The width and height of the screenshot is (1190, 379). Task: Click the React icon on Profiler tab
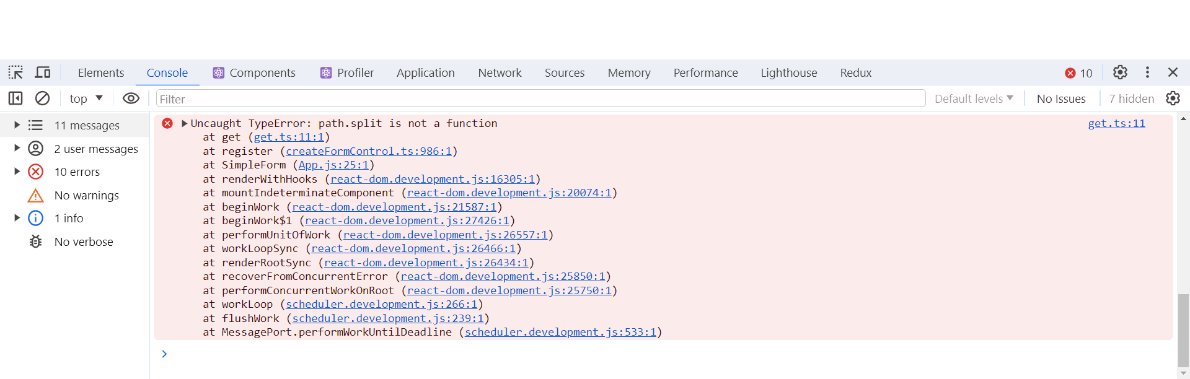point(326,72)
